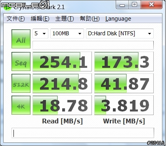Image resolution: width=166 pixels, height=146 pixels.
Task: Start the 4K benchmark test
Action: 21,105
